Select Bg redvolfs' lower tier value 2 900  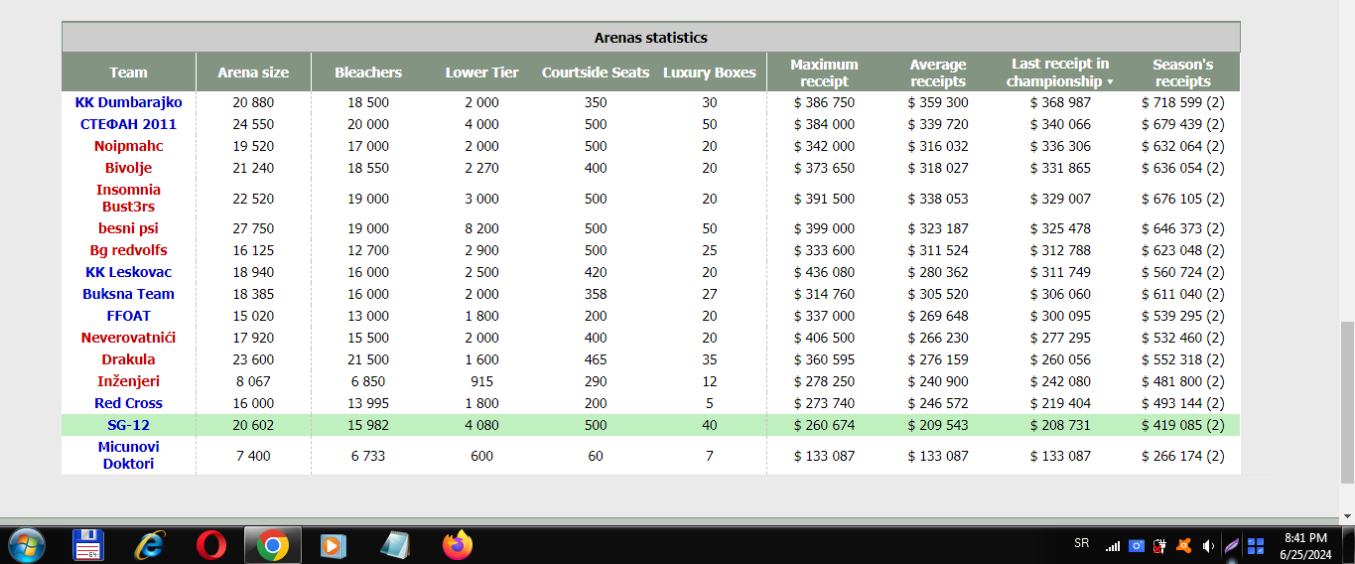481,250
